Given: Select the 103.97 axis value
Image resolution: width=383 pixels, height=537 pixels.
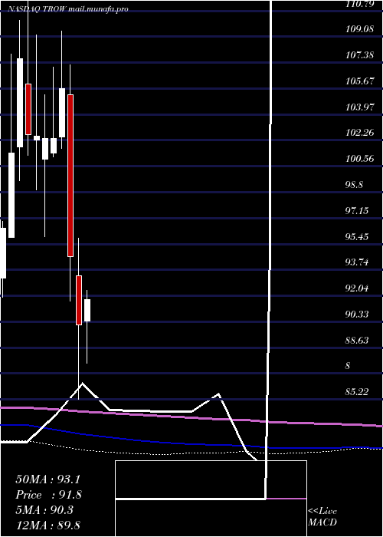Looking at the screenshot, I should (359, 107).
